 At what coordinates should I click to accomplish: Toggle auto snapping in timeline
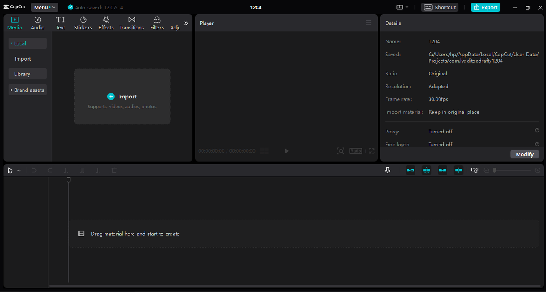(427, 170)
